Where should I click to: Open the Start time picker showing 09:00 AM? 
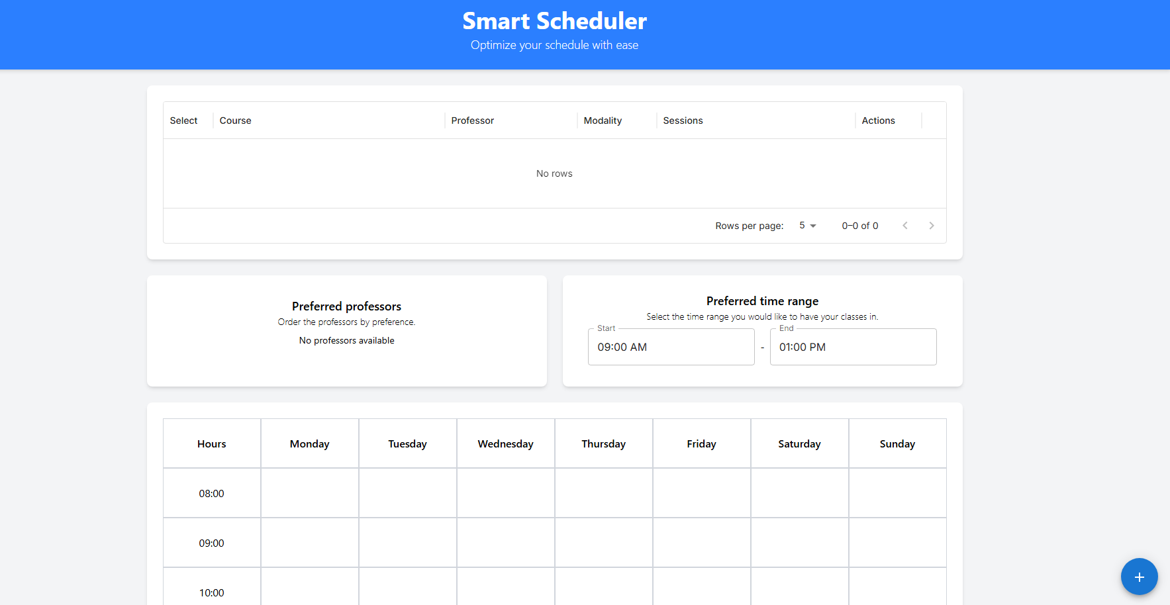671,346
